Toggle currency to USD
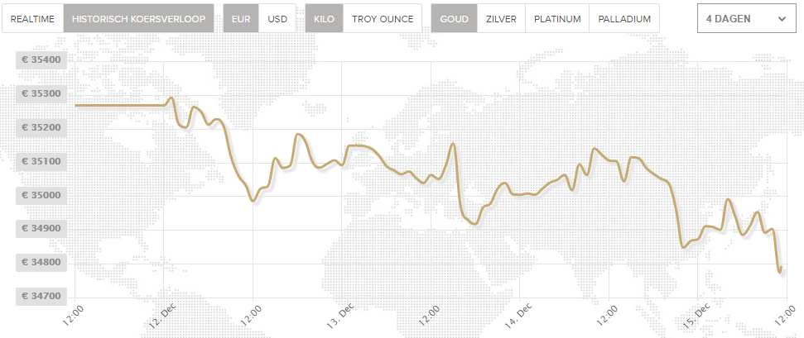This screenshot has height=338, width=804. pos(277,18)
